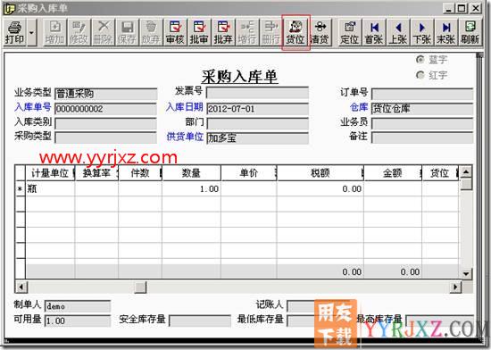This screenshot has width=491, height=350.
Task: Click the 业务员 field
Action: pyautogui.click(x=422, y=123)
